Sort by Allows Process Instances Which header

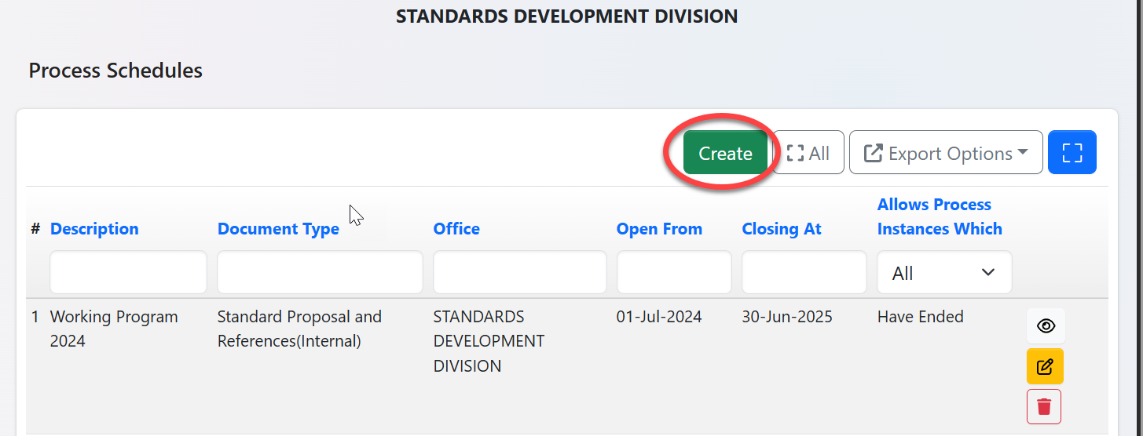[940, 216]
